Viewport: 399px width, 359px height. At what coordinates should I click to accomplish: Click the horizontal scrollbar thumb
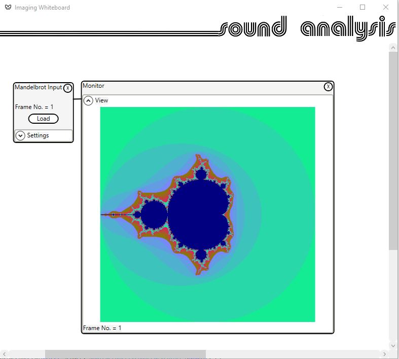[125, 353]
